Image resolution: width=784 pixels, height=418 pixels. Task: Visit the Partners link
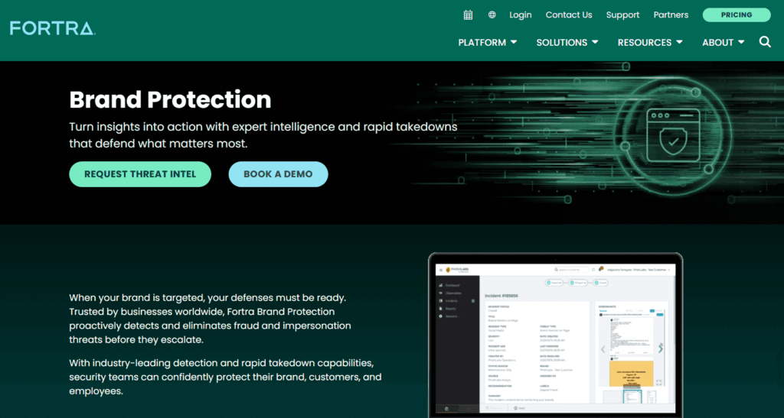(x=671, y=15)
